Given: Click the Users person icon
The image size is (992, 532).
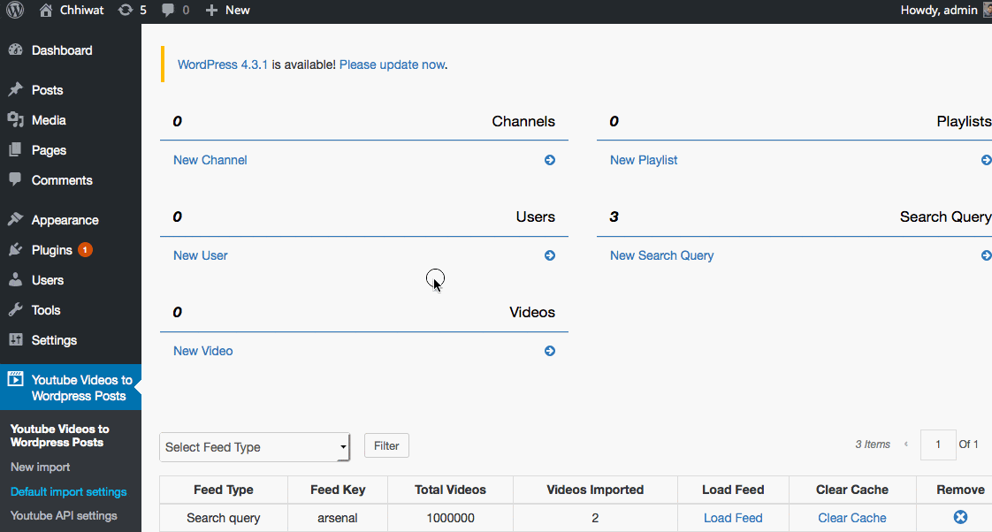Looking at the screenshot, I should [16, 279].
